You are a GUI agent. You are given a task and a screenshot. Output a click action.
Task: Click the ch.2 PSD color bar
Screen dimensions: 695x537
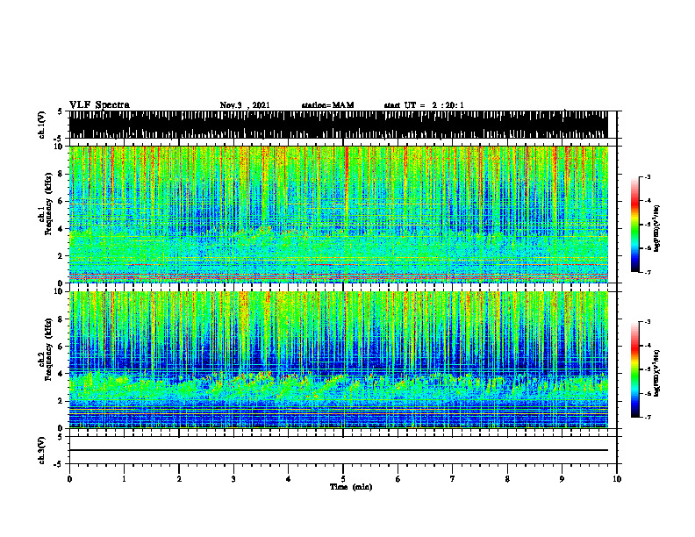tap(635, 369)
